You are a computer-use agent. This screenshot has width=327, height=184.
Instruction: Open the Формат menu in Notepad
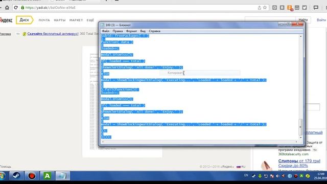pos(131,31)
